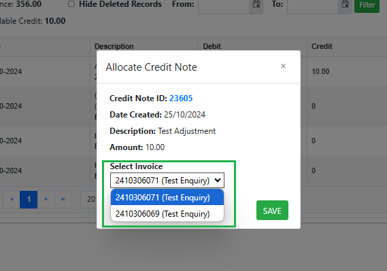The image size is (387, 271).
Task: Click the green SAVE button
Action: (x=272, y=211)
